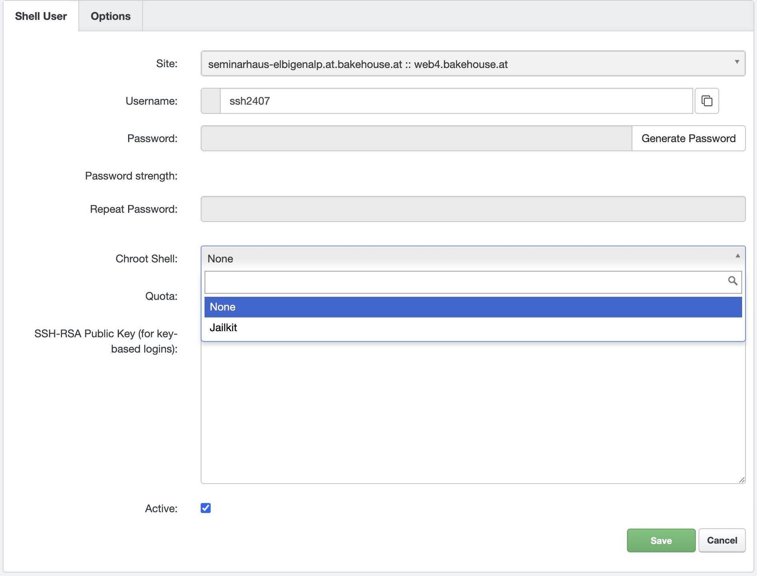Collapse the Chroot Shell list using its up arrow
757x576 pixels.
click(x=737, y=256)
